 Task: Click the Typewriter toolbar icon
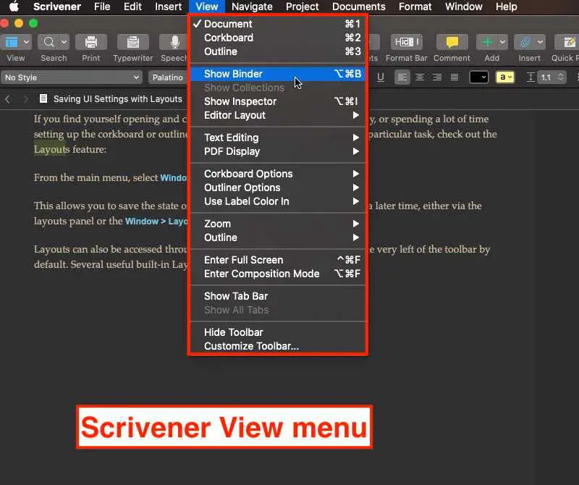133,42
